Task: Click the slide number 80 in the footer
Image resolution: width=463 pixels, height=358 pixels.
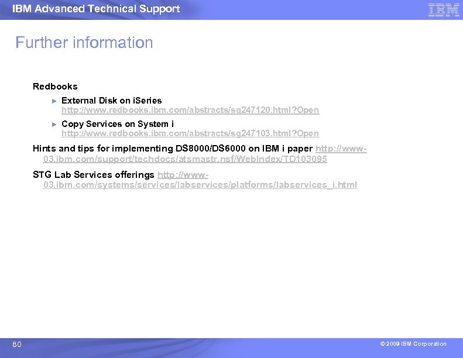Action: pyautogui.click(x=17, y=345)
